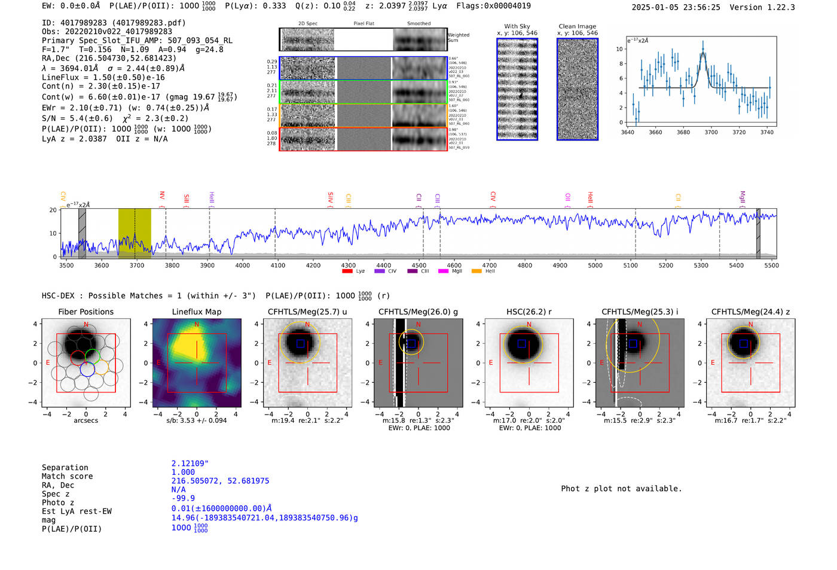The image size is (837, 570).
Task: Click the Separation value "2.12109"
Action: click(190, 464)
